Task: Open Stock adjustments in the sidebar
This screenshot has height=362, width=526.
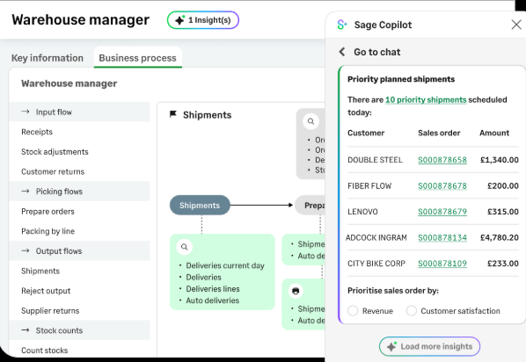Action: pyautogui.click(x=55, y=152)
